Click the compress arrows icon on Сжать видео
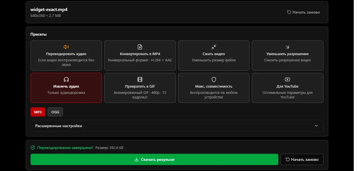 click(x=214, y=47)
